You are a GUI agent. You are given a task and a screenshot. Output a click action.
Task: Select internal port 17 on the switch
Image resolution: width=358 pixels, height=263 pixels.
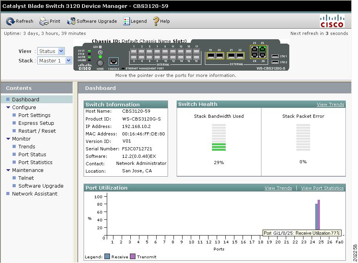tap(196, 51)
